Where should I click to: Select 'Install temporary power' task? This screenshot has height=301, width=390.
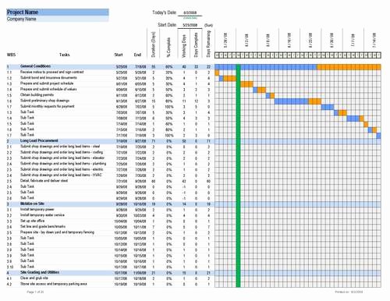(x=37, y=209)
